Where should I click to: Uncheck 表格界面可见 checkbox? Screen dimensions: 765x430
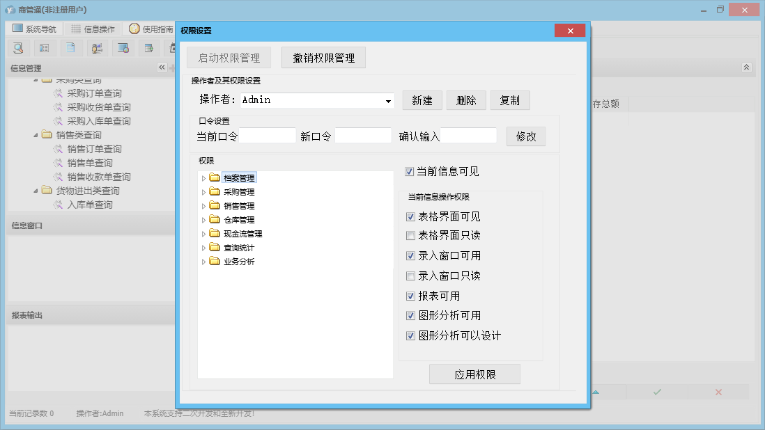[x=411, y=216]
